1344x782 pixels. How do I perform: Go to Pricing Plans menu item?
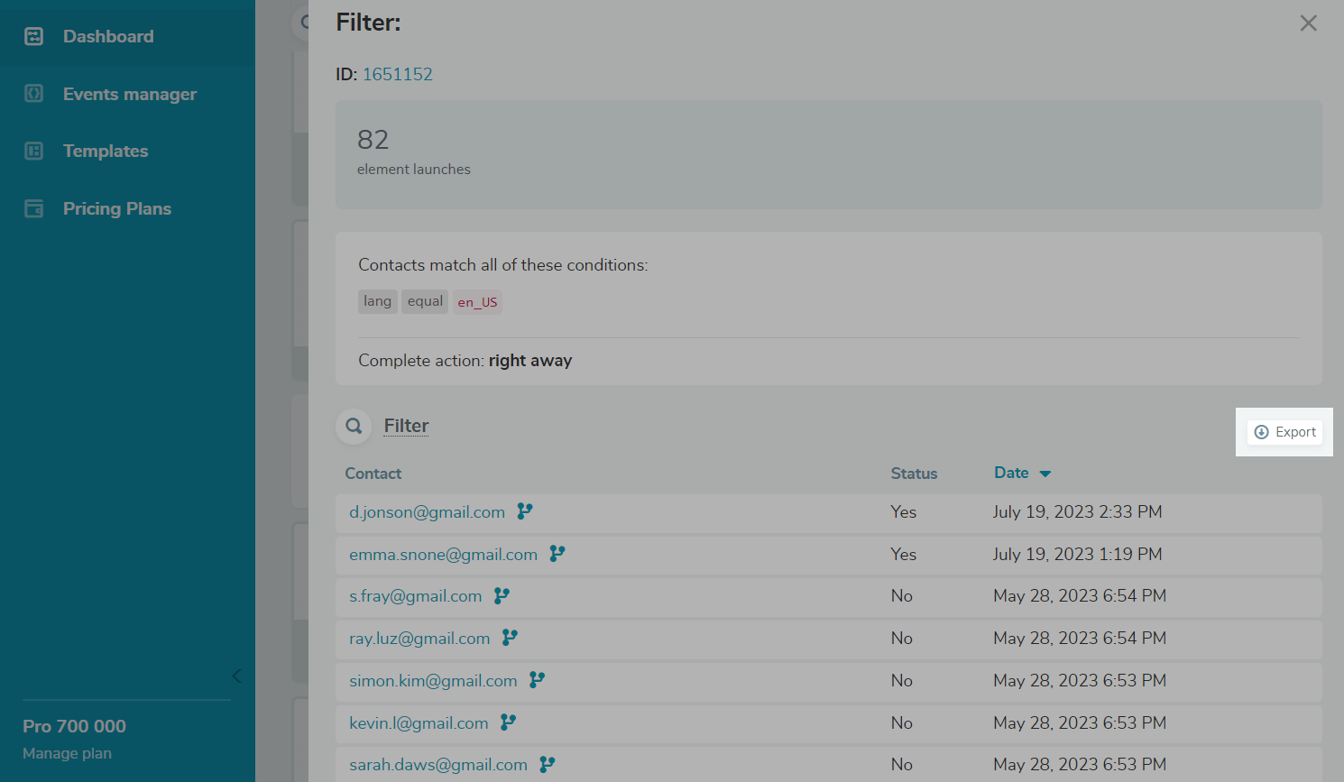117,208
